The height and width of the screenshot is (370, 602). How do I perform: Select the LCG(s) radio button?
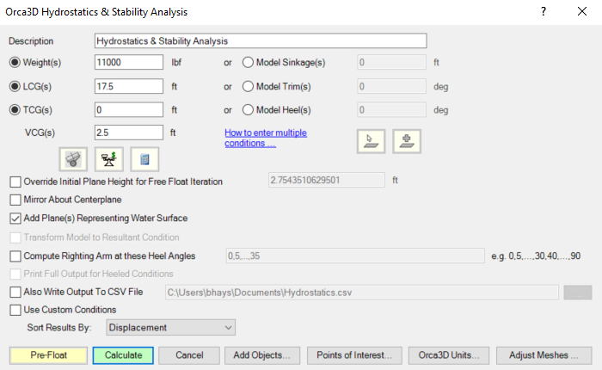pyautogui.click(x=15, y=86)
